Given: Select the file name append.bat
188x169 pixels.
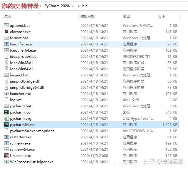Looking at the screenshot, I should pyautogui.click(x=20, y=26).
